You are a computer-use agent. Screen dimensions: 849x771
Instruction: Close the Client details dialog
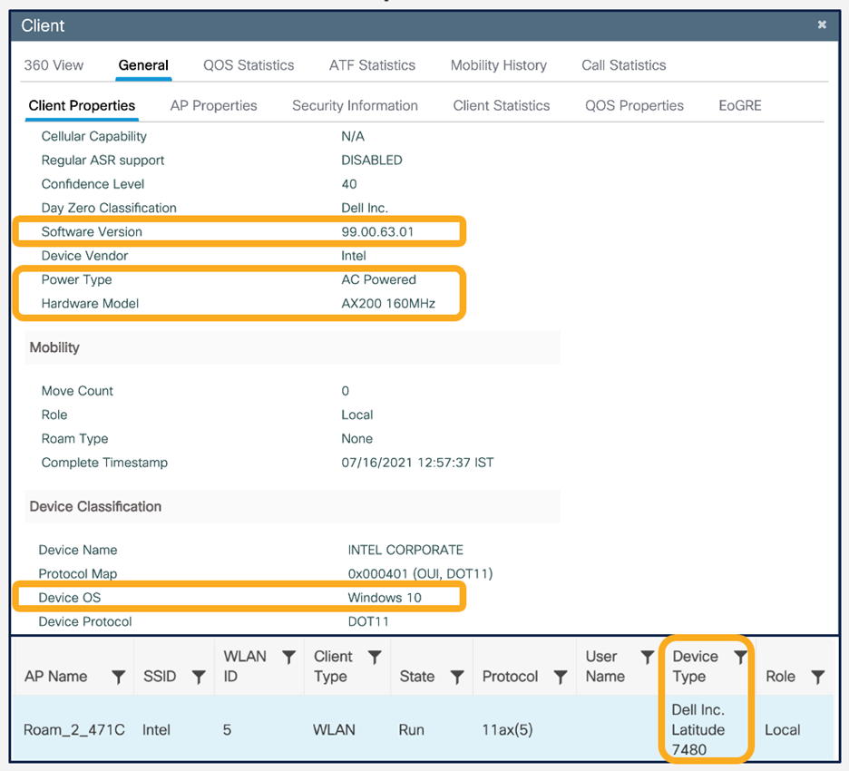click(822, 25)
